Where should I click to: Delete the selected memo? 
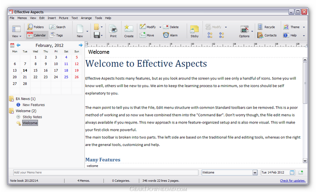pyautogui.click(x=171, y=27)
